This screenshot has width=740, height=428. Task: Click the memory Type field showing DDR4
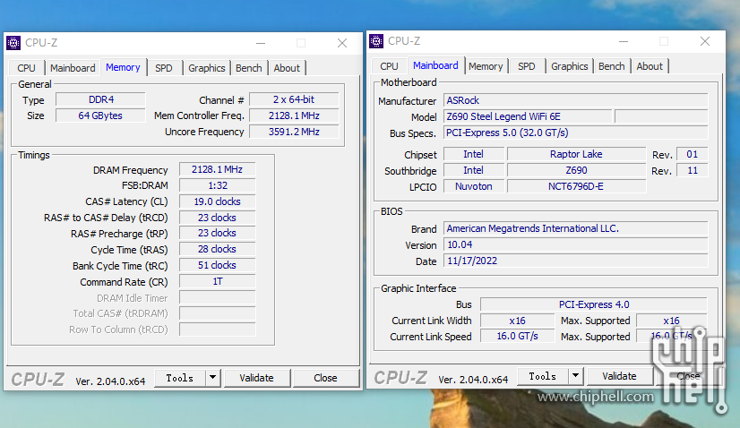tap(100, 99)
